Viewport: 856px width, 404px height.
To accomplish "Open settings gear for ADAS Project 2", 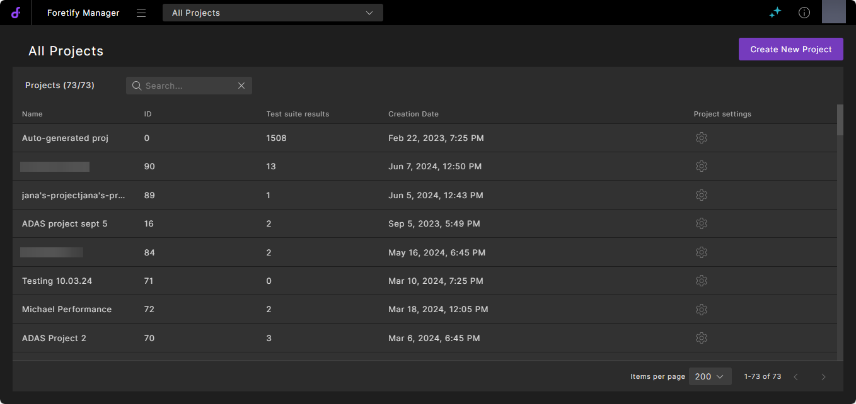I will tap(701, 338).
